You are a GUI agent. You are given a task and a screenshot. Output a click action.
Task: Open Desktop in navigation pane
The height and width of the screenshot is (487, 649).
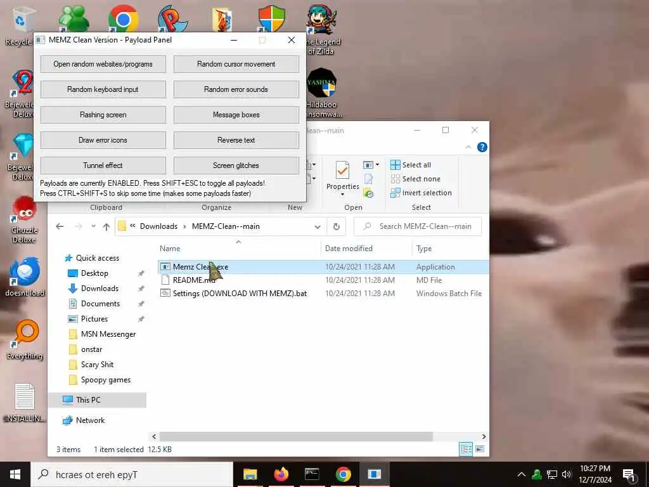(x=87, y=273)
